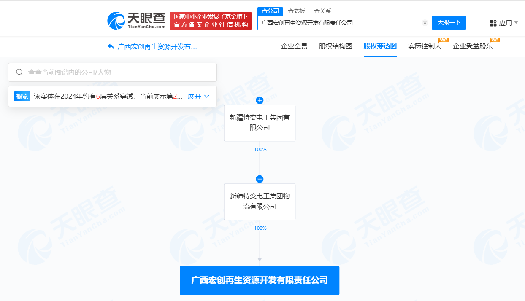
Task: Select the 广西宏创再生资源开发有限责任公司 root node
Action: point(260,280)
